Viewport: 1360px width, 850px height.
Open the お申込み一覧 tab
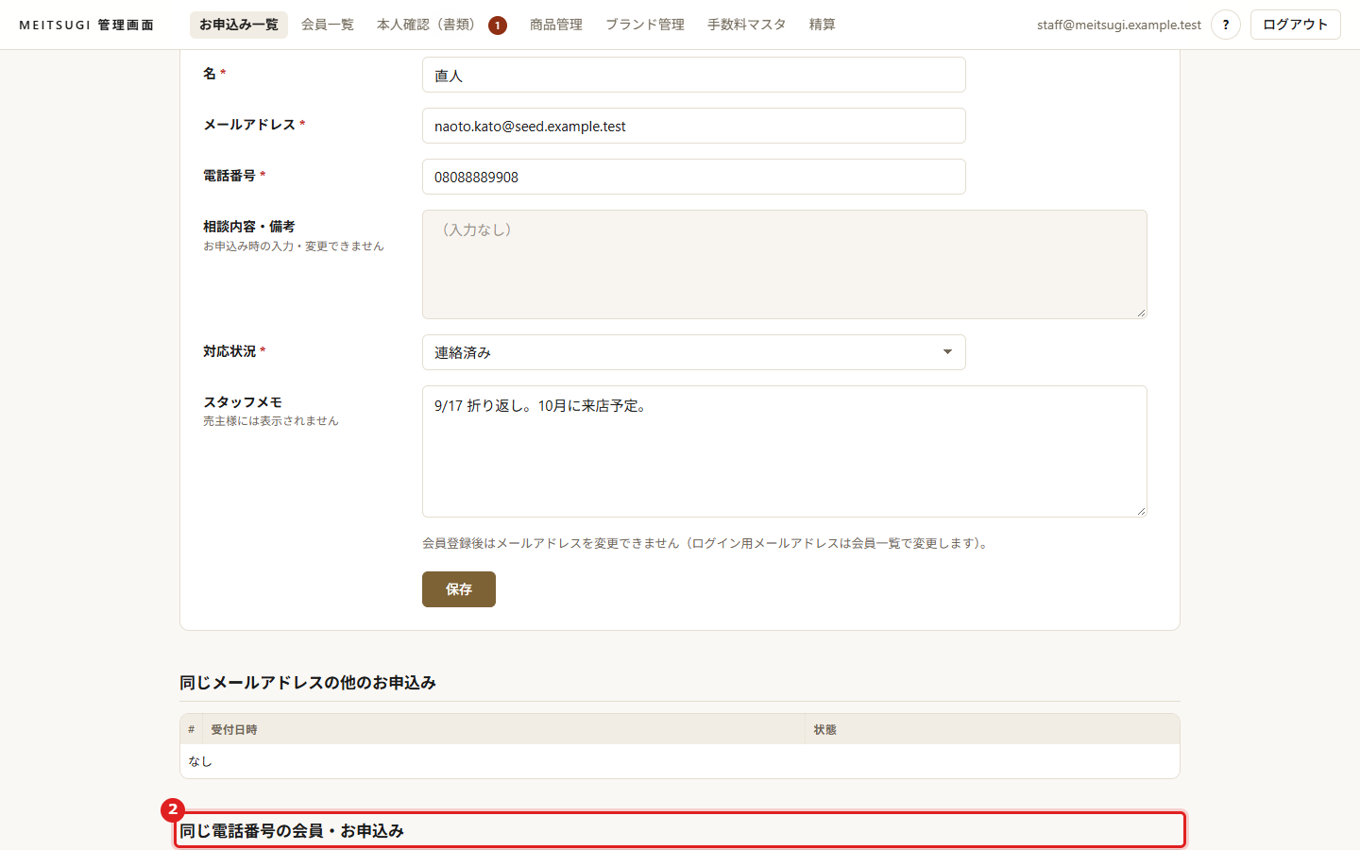[x=239, y=25]
